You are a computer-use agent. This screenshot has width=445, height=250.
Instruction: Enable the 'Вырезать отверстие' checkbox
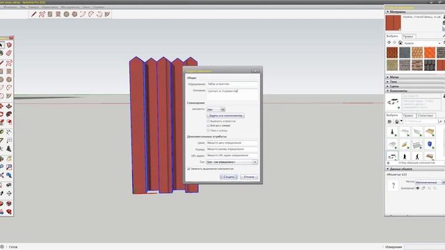click(x=208, y=121)
